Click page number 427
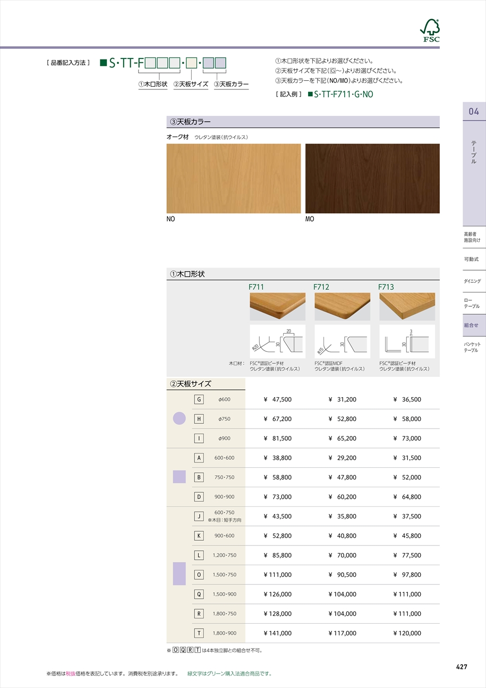486x688 pixels. pos(462,667)
